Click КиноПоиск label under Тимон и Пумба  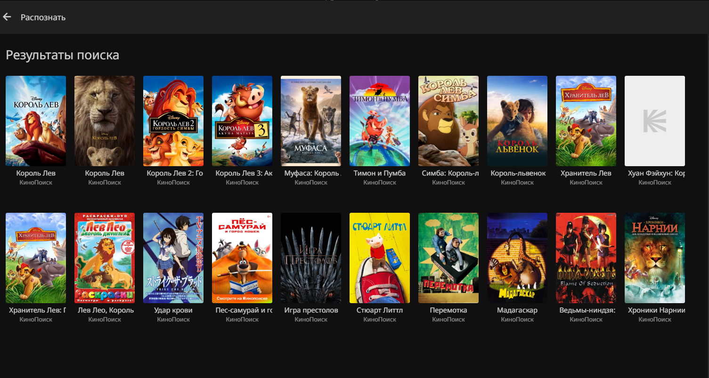[380, 183]
